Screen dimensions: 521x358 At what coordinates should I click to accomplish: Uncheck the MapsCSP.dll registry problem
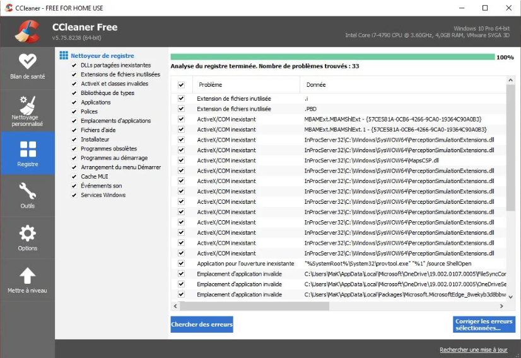tap(182, 160)
